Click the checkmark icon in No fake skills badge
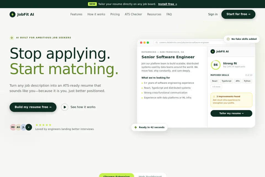The height and width of the screenshot is (177, 265). click(228, 39)
